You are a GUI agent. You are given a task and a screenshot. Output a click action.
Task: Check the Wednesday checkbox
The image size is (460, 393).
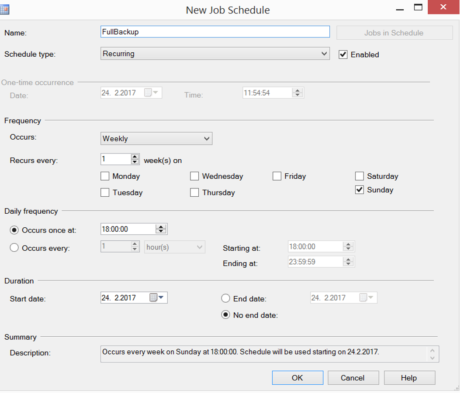coord(194,176)
